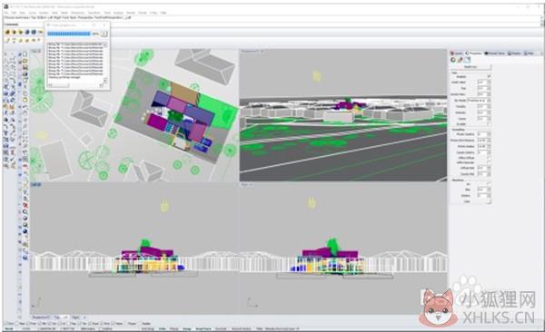Switch to the Layers panel tab
Image resolution: width=545 pixels, height=332 pixels.
(456, 54)
